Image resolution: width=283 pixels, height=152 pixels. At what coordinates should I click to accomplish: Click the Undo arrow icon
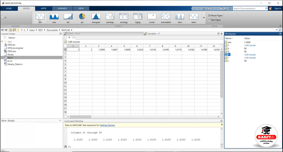click(x=212, y=9)
